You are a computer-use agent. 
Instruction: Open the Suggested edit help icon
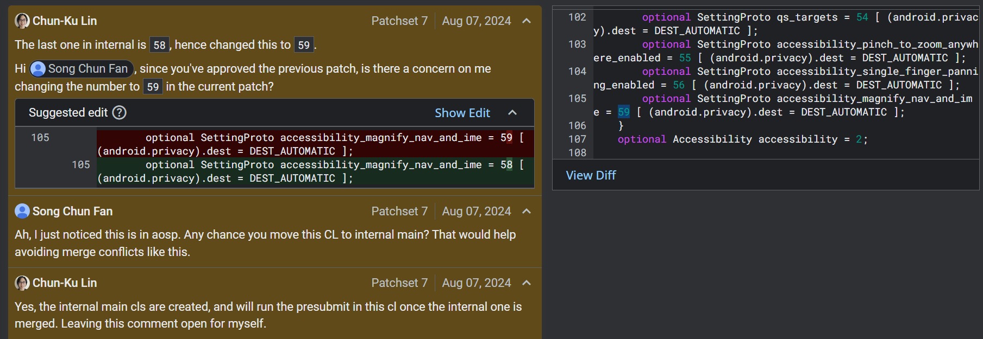119,113
